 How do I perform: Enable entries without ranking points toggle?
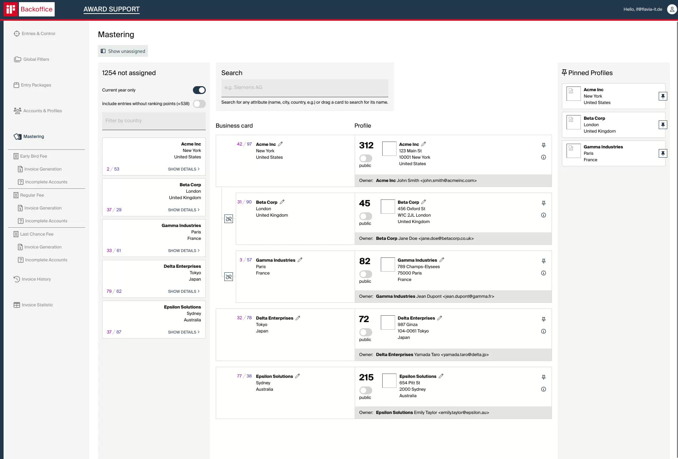199,104
